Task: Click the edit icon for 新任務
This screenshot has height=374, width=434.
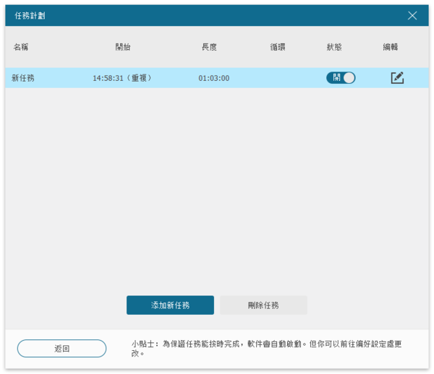Action: [397, 78]
